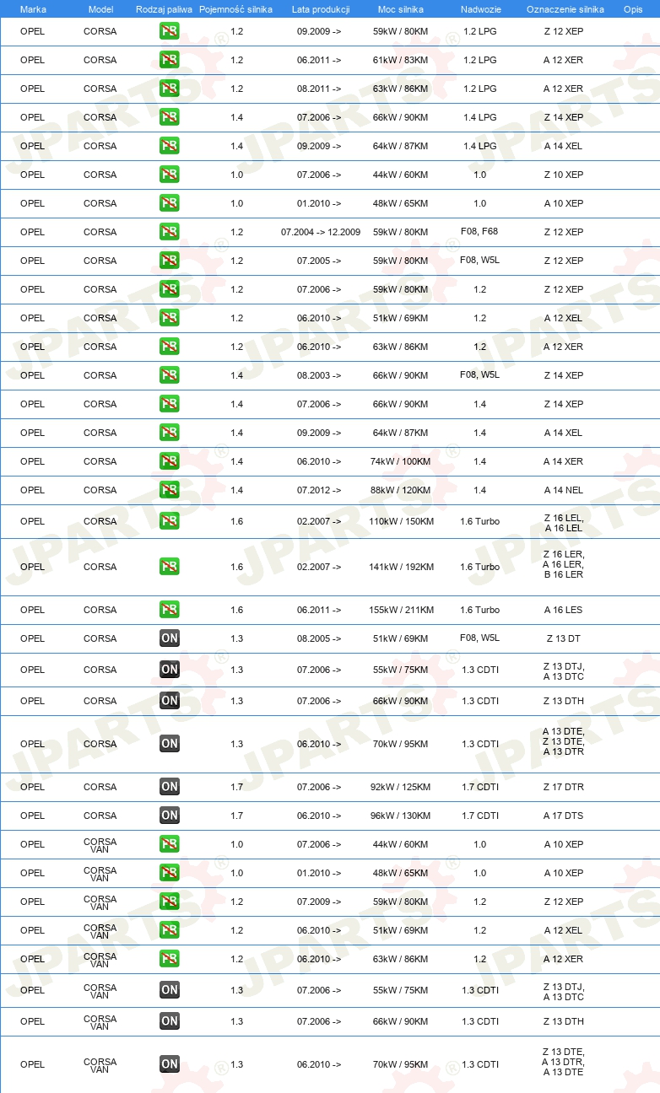Click the petrol icon in the 61kW / 83KM row
This screenshot has width=660, height=1093.
[170, 60]
